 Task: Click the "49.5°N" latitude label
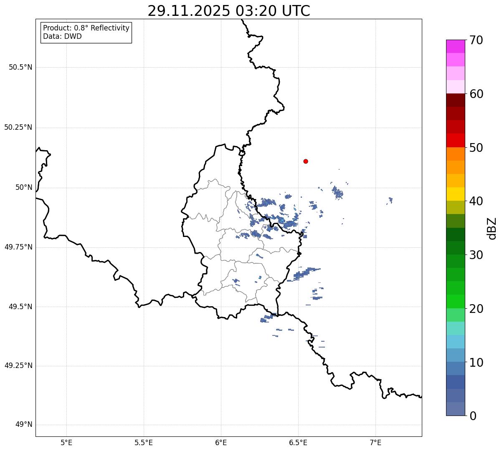pos(20,307)
